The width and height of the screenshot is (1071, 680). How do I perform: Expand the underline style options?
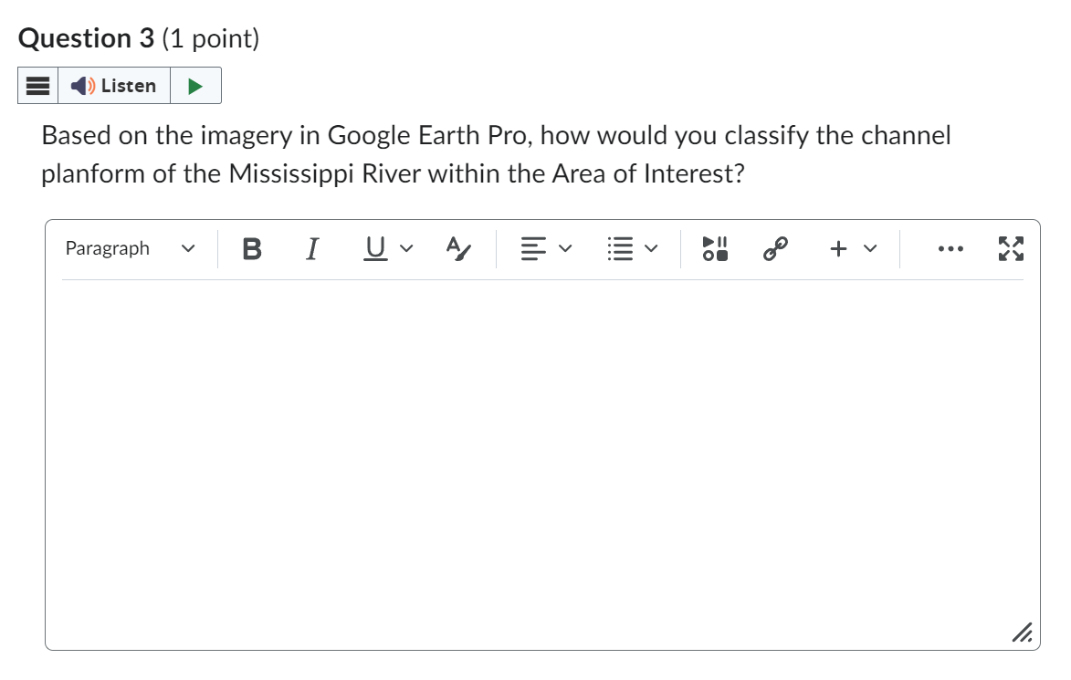[x=405, y=248]
